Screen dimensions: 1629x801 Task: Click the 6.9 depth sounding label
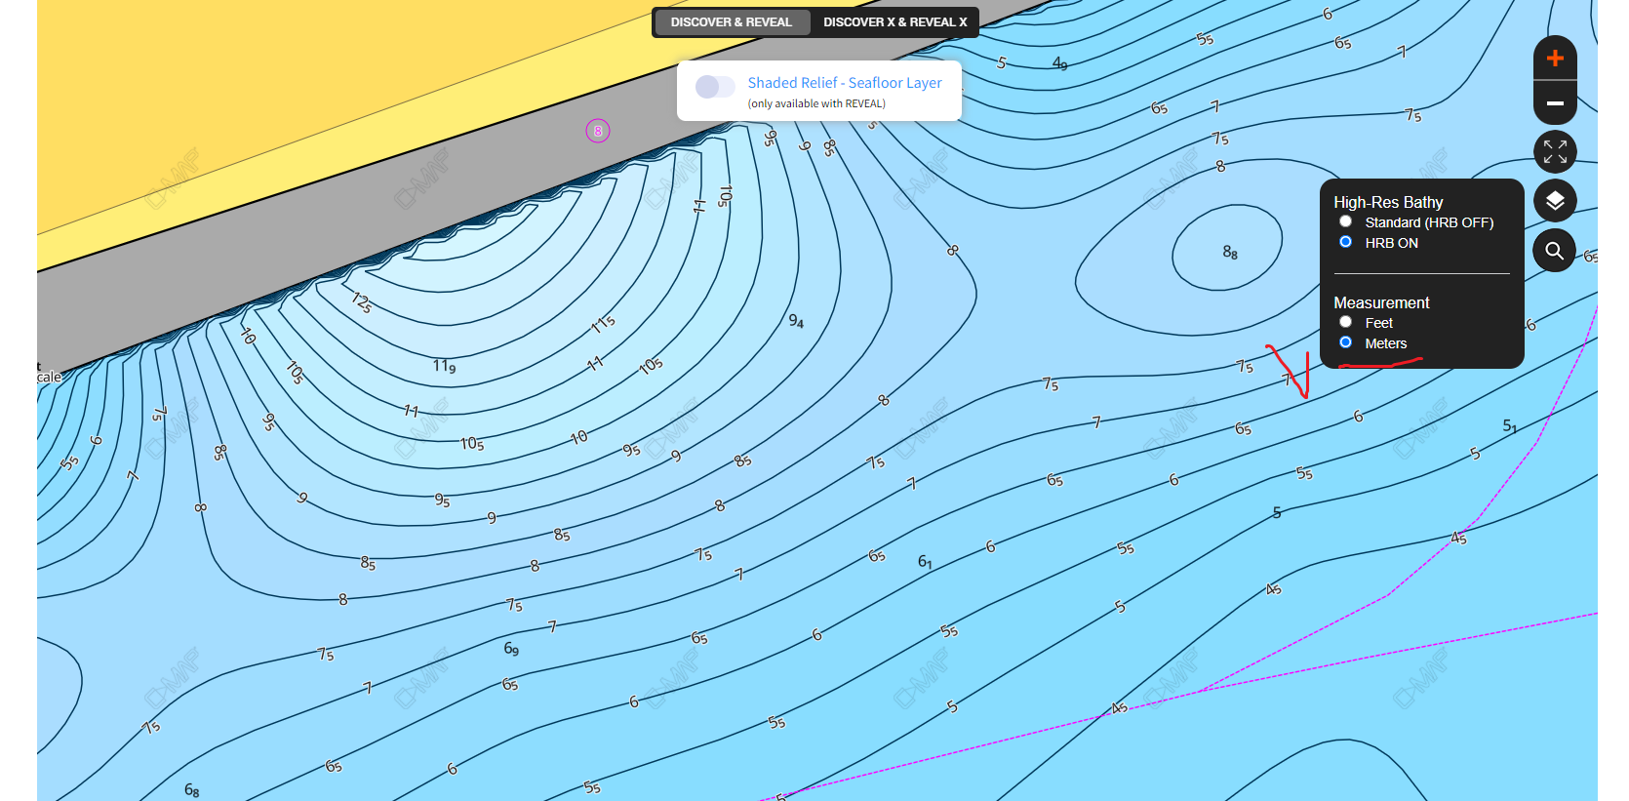(511, 649)
